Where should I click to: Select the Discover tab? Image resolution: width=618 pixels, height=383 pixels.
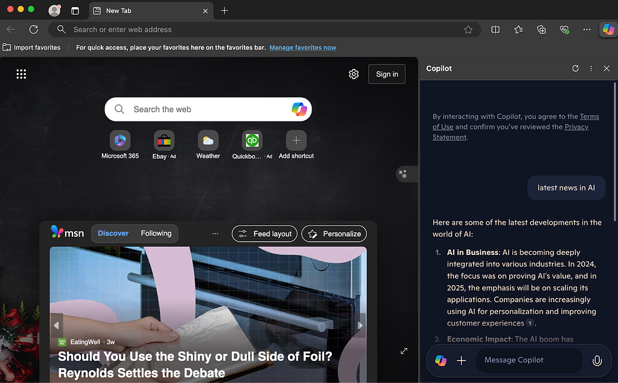(x=113, y=234)
